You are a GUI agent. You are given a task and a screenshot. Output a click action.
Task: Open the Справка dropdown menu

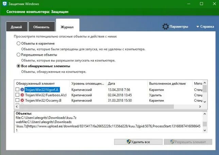pos(205,27)
